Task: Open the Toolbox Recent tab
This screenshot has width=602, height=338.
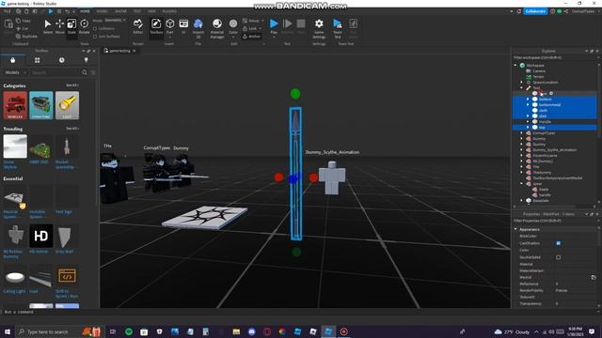Action: [61, 60]
